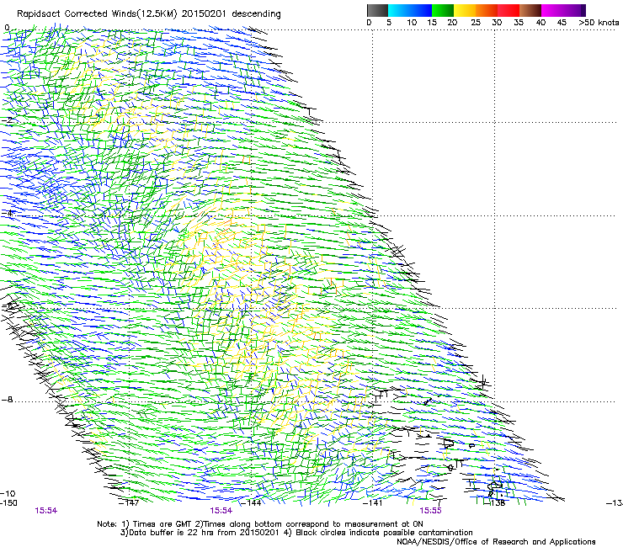This screenshot has height=547, width=623.
Task: Click the '25' legend scale label
Action: [476, 23]
